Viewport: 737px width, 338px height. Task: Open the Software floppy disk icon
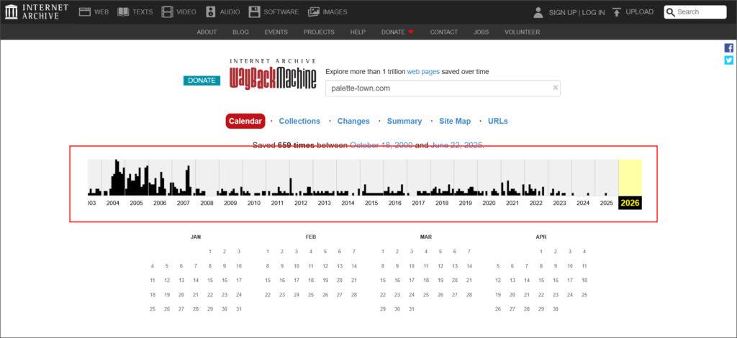click(x=255, y=12)
